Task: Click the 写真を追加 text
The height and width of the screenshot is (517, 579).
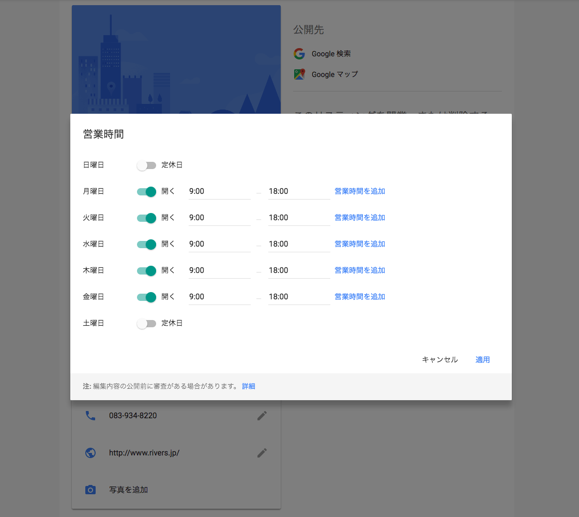Action: (x=129, y=490)
